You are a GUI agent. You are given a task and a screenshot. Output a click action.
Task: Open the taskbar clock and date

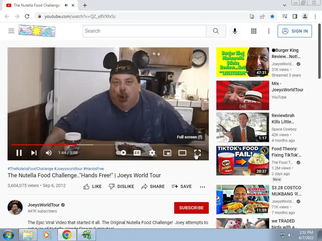tap(306, 235)
